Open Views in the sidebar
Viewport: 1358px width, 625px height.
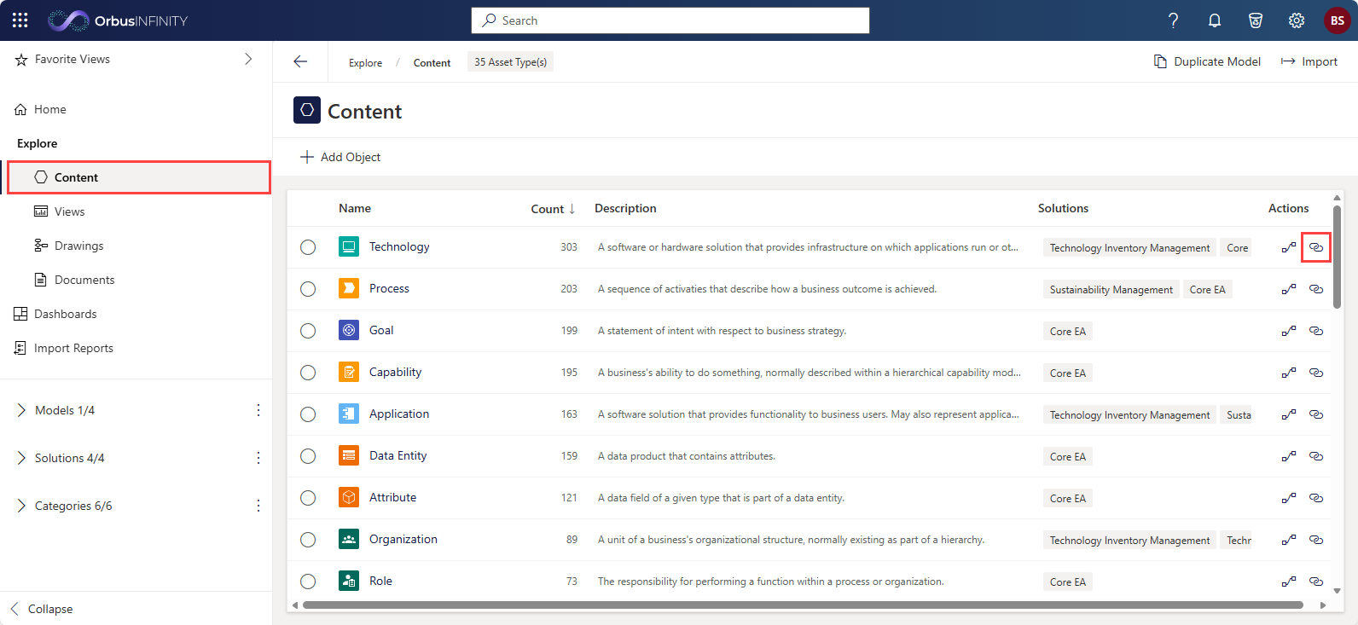coord(59,211)
